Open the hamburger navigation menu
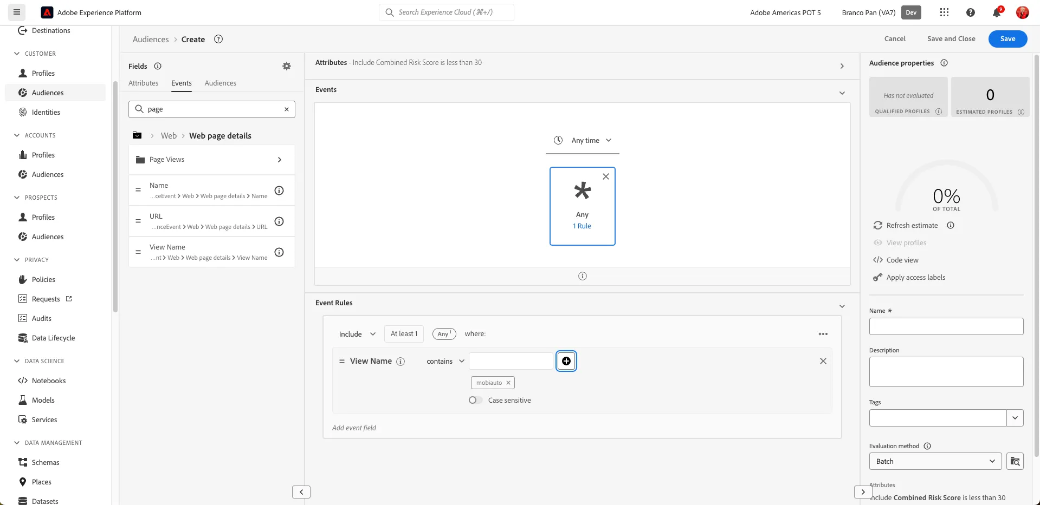1040x505 pixels. pos(17,12)
